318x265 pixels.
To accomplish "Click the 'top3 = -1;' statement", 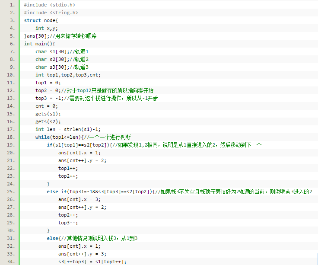I will [50, 98].
